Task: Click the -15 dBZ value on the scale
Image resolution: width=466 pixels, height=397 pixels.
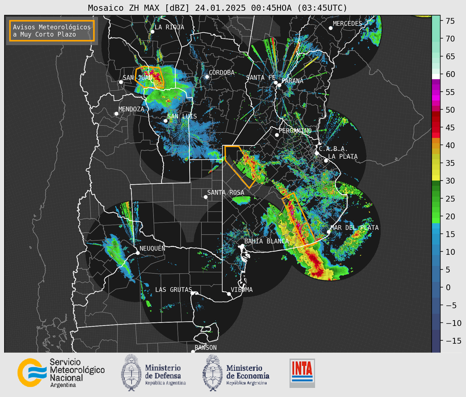Action: (x=453, y=340)
